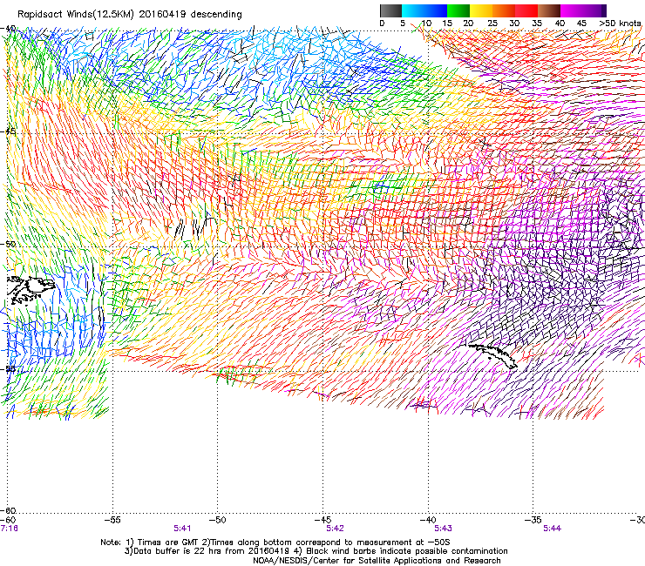The width and height of the screenshot is (645, 566).
Task: Click the purple time label under longitude -60
Action: [x=9, y=529]
